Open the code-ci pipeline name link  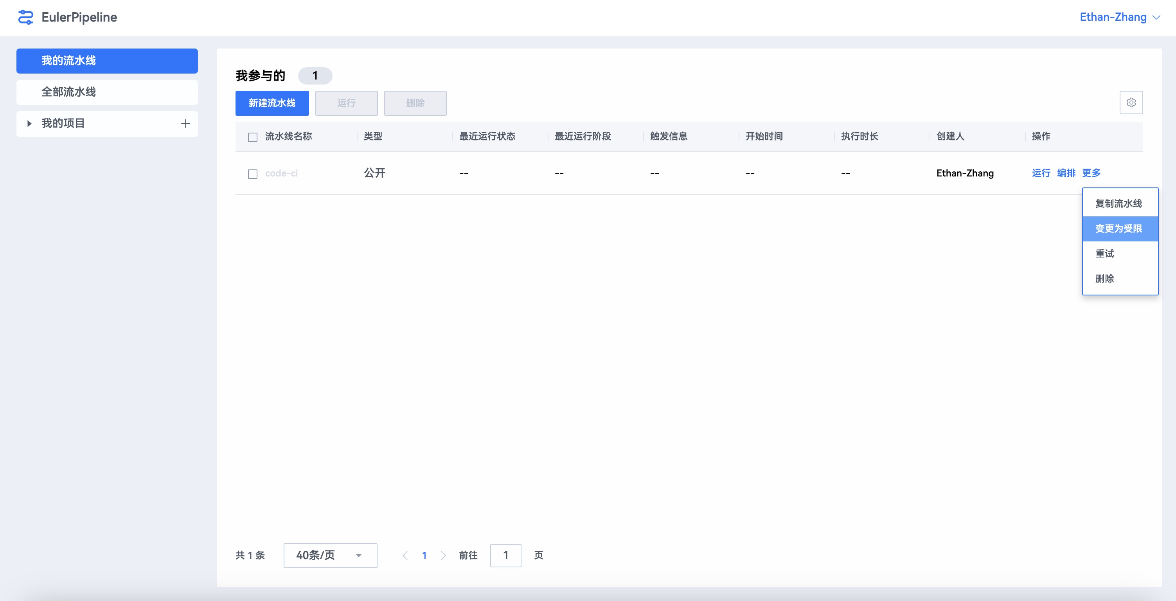[281, 174]
